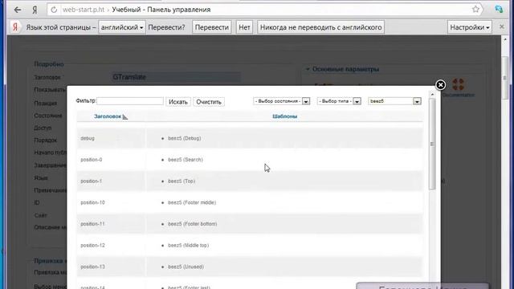Viewport: 514px width, 289px height.
Task: Open Выбор состояния dropdown
Action: click(282, 101)
